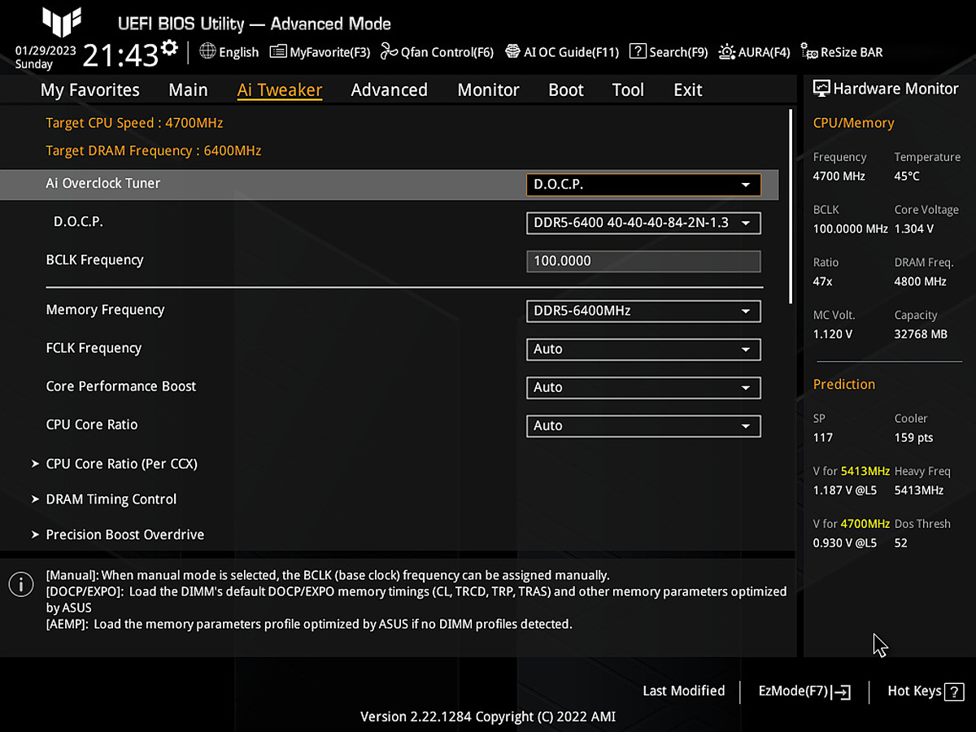This screenshot has width=976, height=732.
Task: Click the info icon in help panel
Action: pyautogui.click(x=20, y=583)
